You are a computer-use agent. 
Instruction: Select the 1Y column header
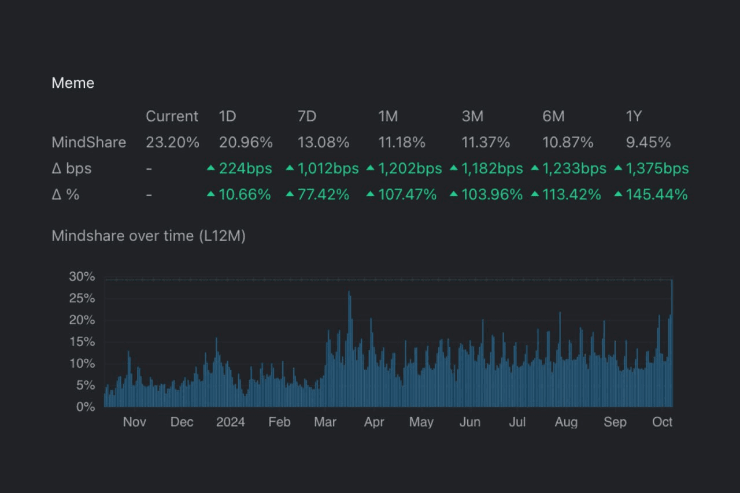634,116
